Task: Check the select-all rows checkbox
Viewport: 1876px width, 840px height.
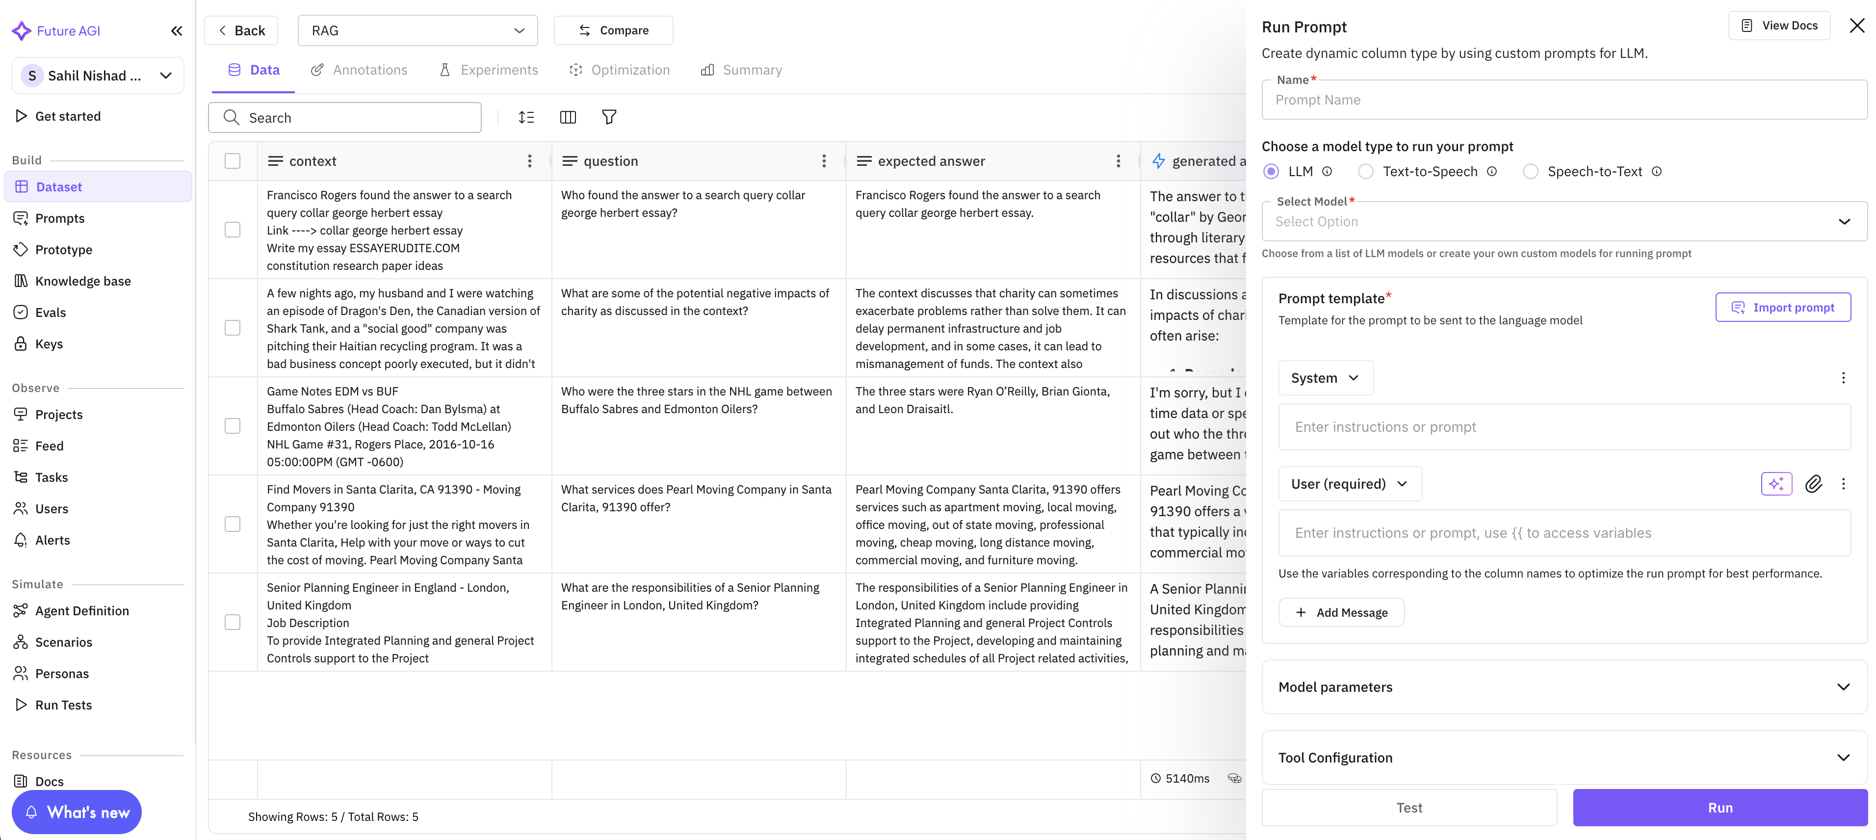Action: (x=233, y=161)
